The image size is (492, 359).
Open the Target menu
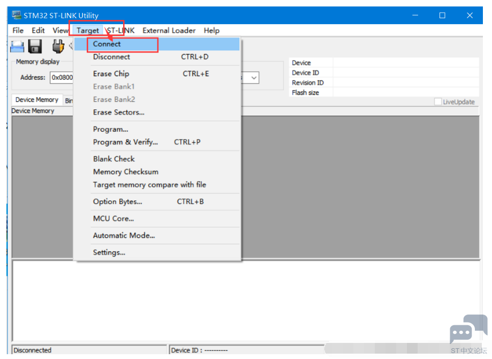[x=88, y=31]
